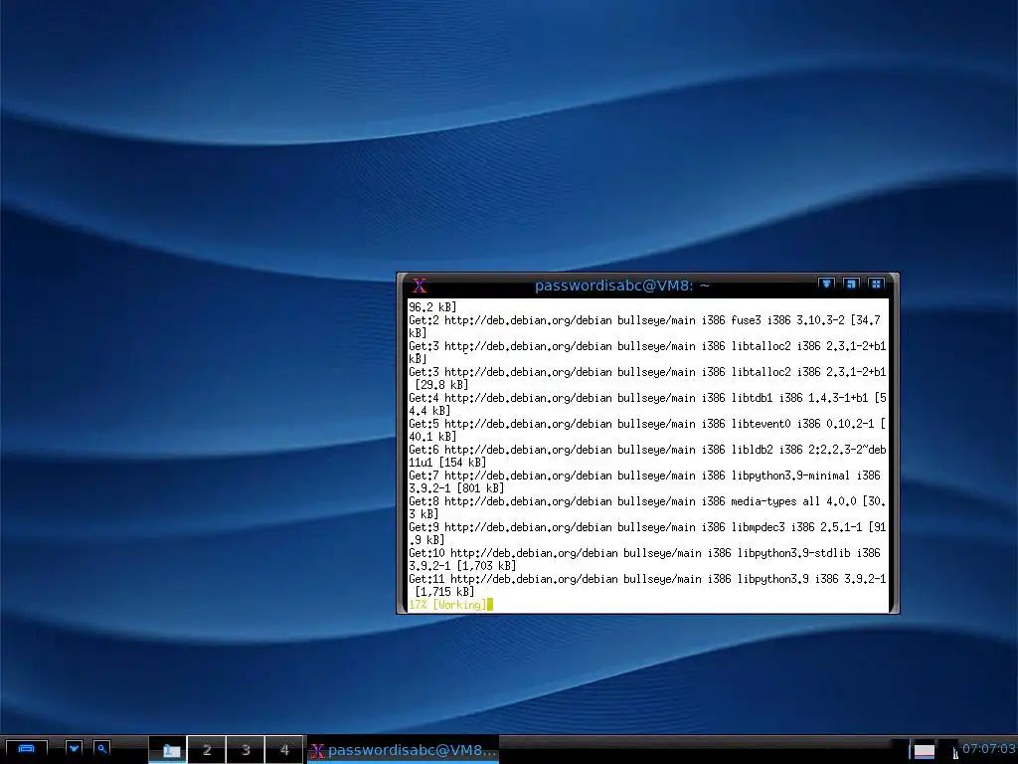This screenshot has height=764, width=1018.
Task: Switch to workspace 2 in the pager
Action: [207, 750]
